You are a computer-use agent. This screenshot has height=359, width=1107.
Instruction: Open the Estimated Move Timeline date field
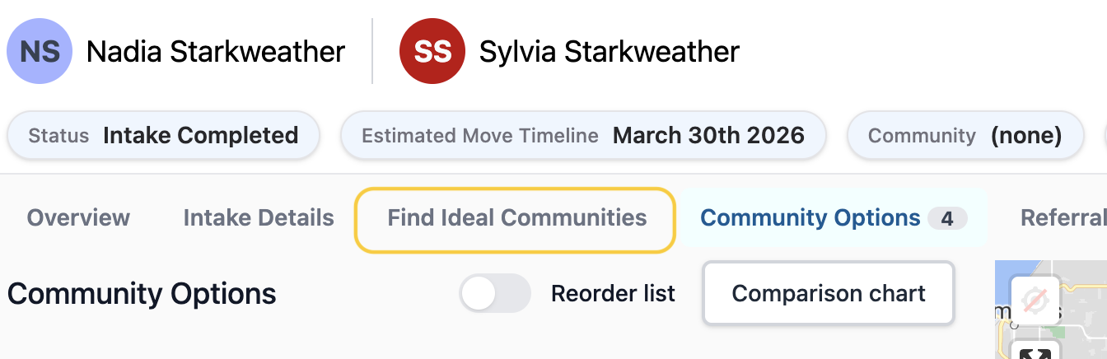pyautogui.click(x=583, y=135)
